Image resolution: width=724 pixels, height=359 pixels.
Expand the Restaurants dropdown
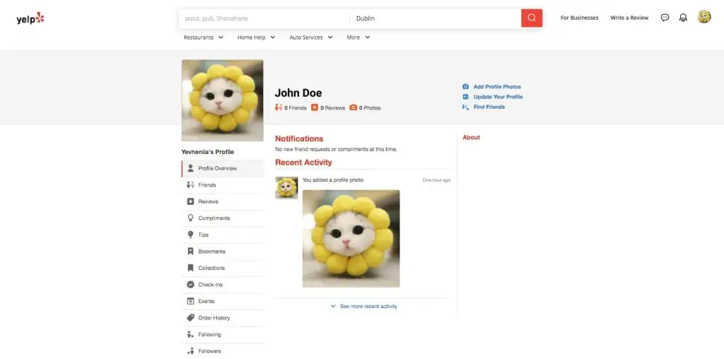coord(203,37)
